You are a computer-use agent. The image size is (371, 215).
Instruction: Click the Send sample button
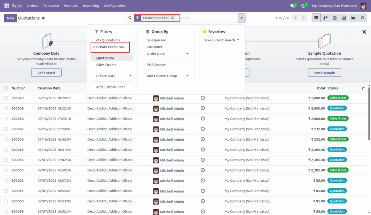pos(324,73)
